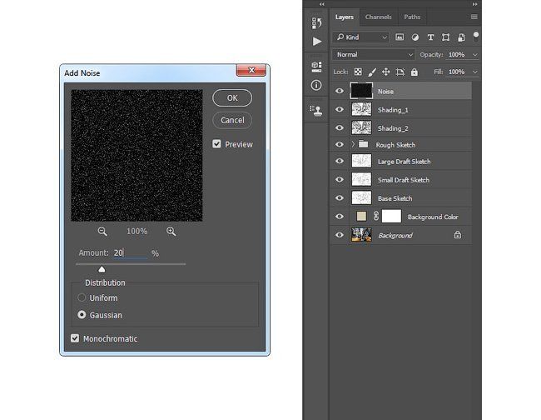The height and width of the screenshot is (420, 541).
Task: Select Uniform distribution
Action: point(82,297)
